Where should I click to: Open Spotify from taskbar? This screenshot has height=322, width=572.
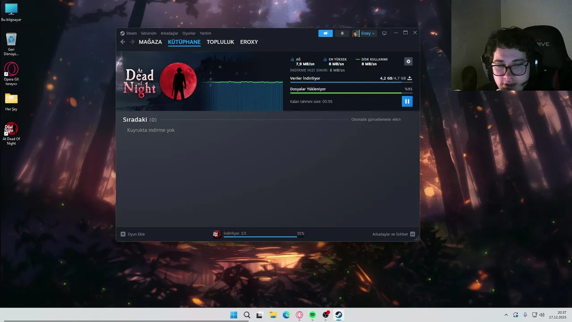[312, 315]
